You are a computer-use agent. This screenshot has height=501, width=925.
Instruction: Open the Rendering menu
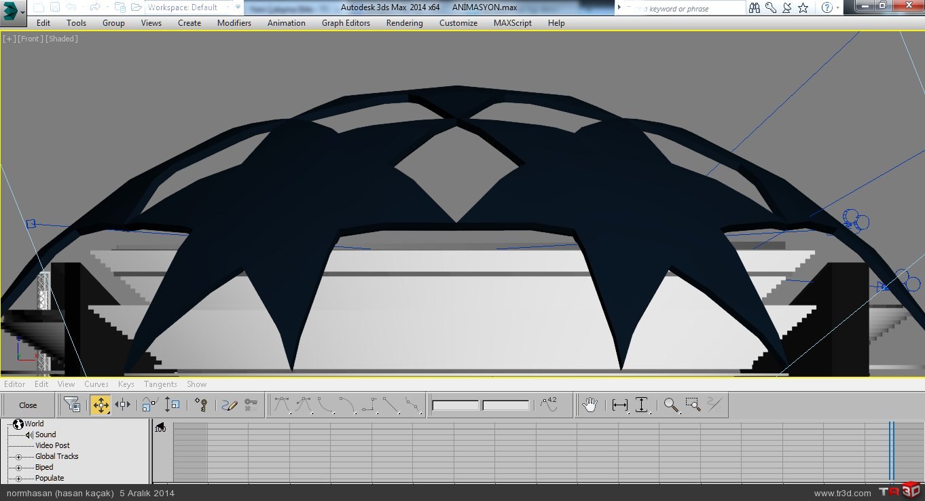pyautogui.click(x=405, y=23)
